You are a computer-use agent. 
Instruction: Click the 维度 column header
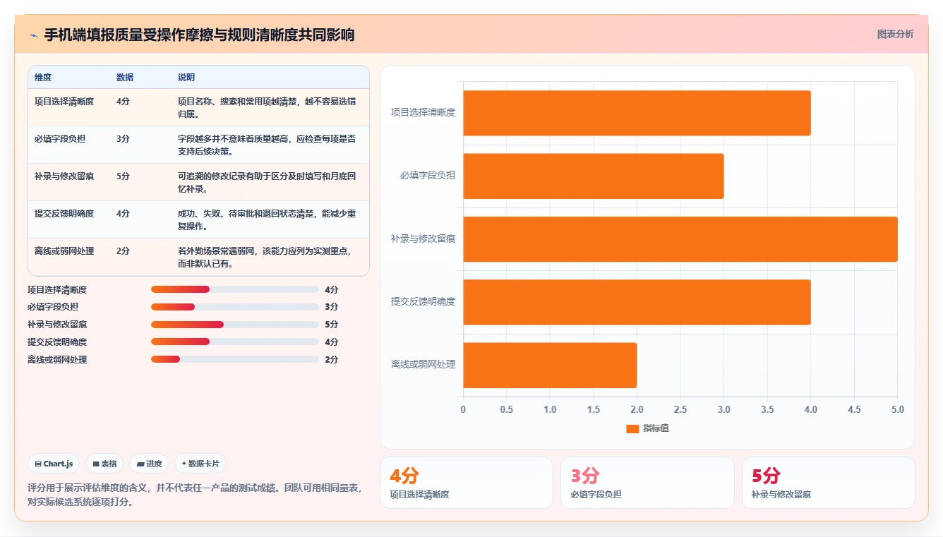[43, 77]
